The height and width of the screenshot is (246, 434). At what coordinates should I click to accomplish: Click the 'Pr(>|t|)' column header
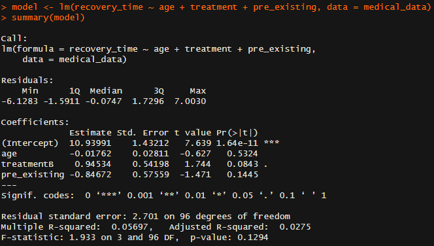[x=237, y=133]
